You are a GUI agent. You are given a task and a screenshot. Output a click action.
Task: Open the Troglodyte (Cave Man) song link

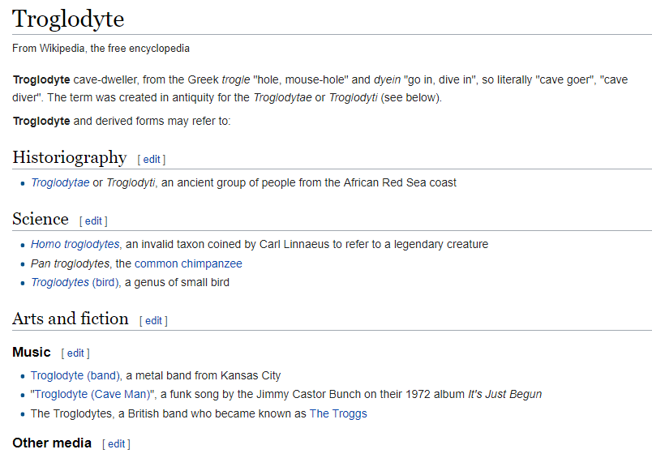point(92,395)
